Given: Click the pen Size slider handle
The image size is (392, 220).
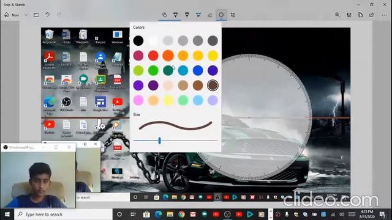Looking at the screenshot, I should coord(159,141).
